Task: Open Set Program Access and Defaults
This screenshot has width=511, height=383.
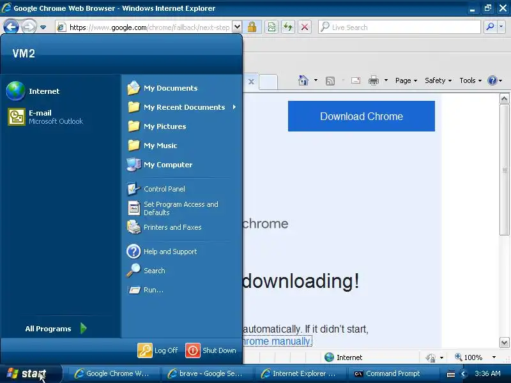Action: click(181, 208)
